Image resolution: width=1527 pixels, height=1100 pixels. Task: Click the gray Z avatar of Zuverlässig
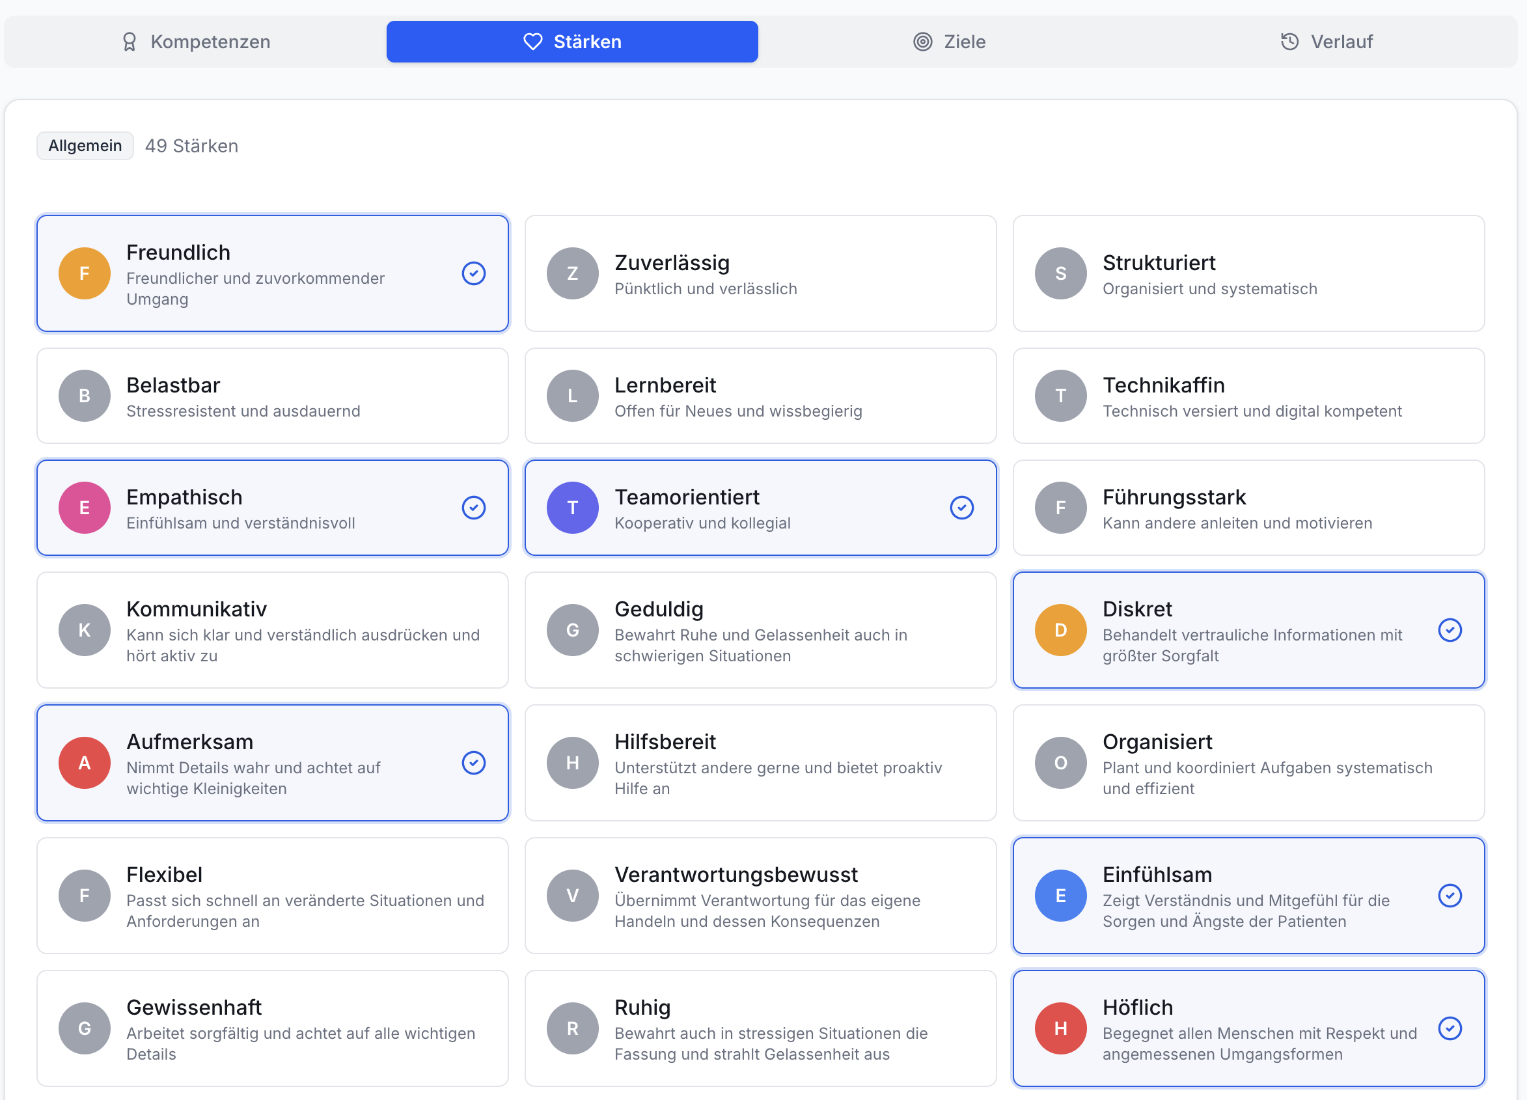(572, 273)
